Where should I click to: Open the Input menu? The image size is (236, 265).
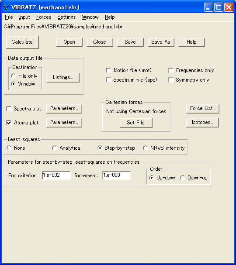(x=24, y=17)
